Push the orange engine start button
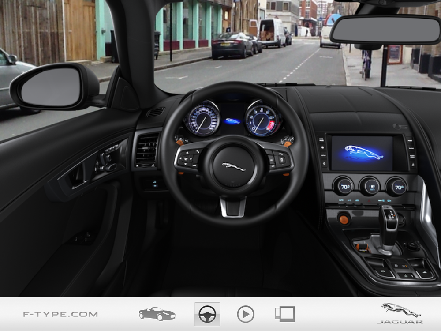 [344, 219]
